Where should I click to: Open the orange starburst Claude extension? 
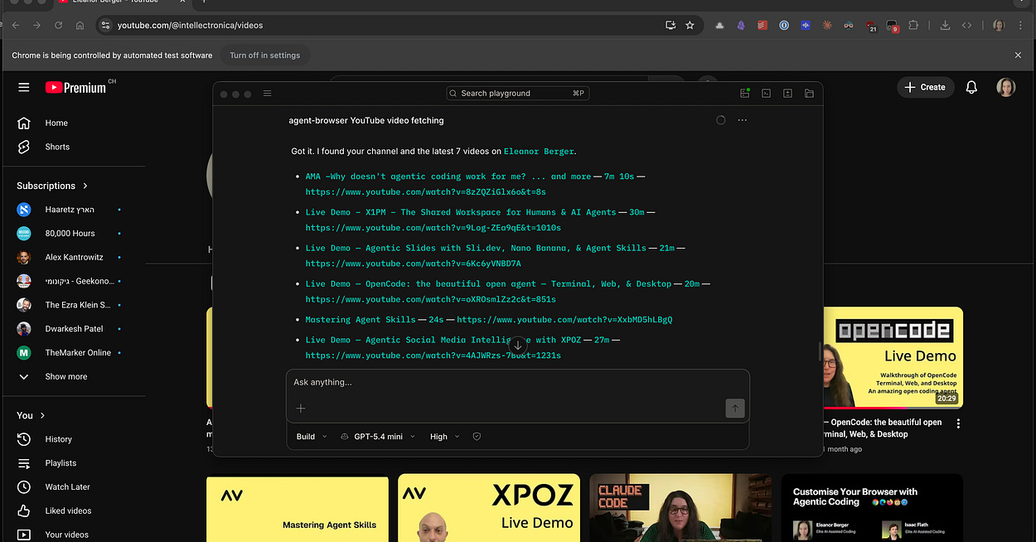click(826, 26)
